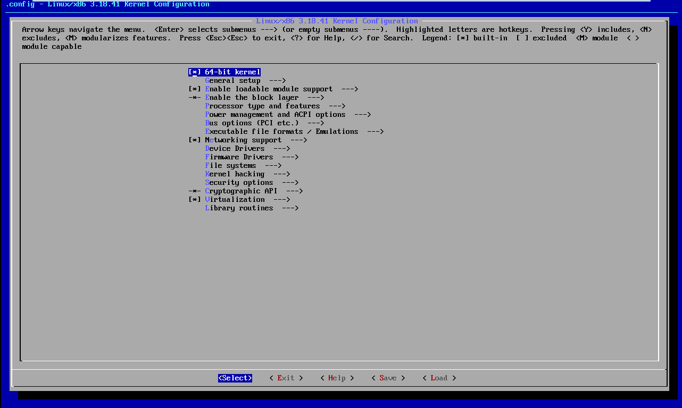
Task: Select Bus options (PCI etc.) entry
Action: pyautogui.click(x=252, y=123)
